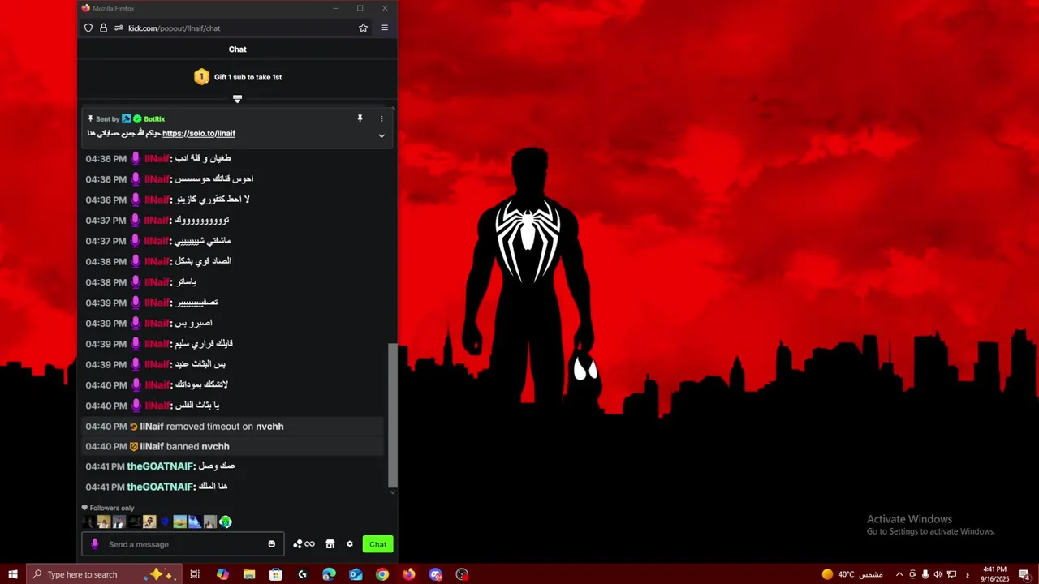This screenshot has width=1039, height=584.
Task: Select the blue heart quick emote
Action: [165, 522]
